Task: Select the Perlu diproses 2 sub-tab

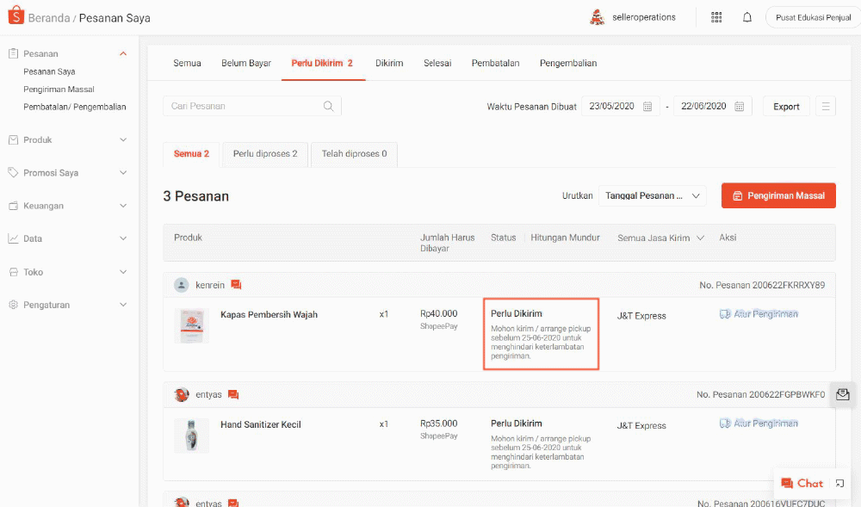Action: coord(265,154)
